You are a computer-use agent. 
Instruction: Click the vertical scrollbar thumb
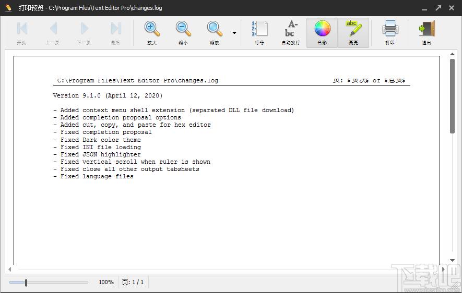[452, 96]
